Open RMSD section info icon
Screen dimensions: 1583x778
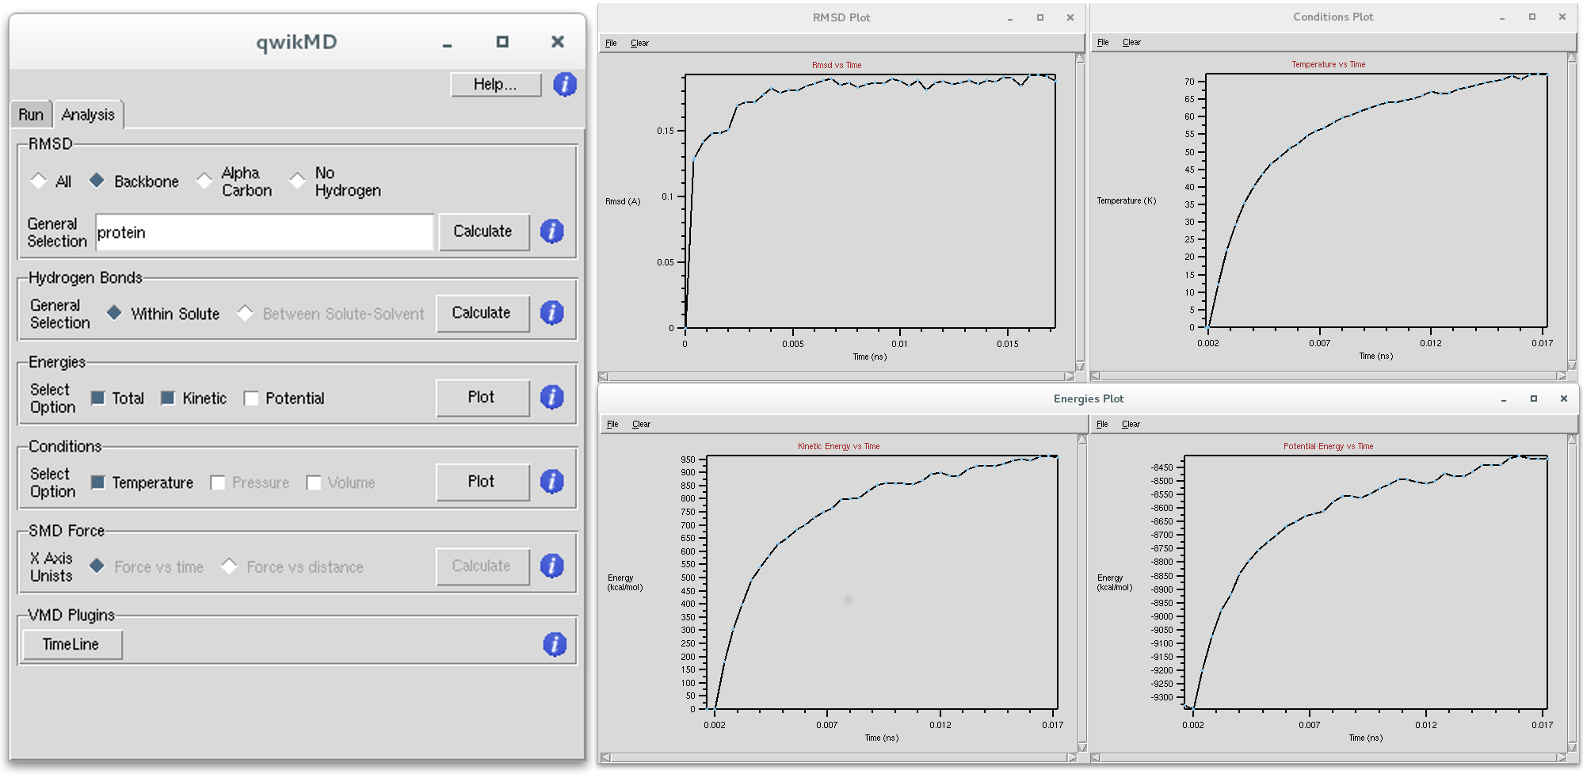[x=551, y=231]
